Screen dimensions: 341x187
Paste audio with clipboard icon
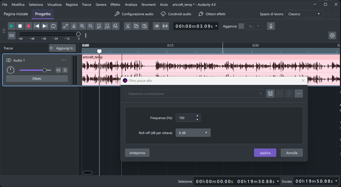145,26
